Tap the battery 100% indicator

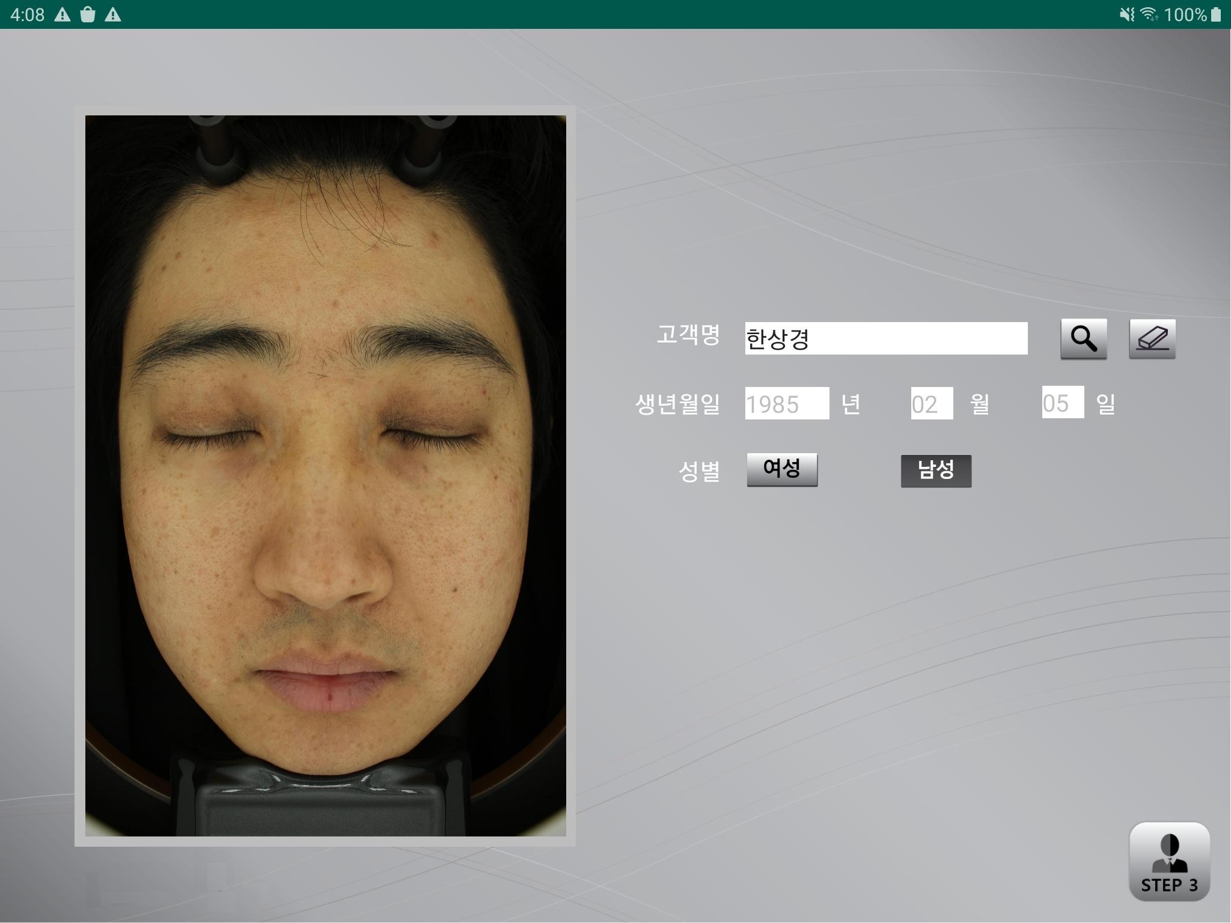coord(1193,14)
